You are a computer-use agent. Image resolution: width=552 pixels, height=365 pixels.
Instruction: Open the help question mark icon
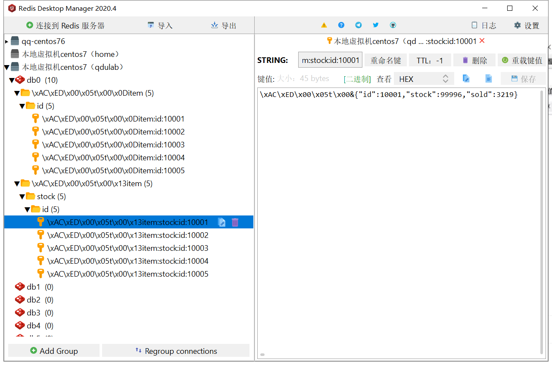(x=341, y=25)
